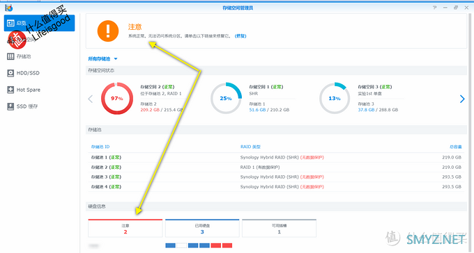The width and height of the screenshot is (474, 253).
Task: Show previous volumes with left arrow
Action: (90, 99)
